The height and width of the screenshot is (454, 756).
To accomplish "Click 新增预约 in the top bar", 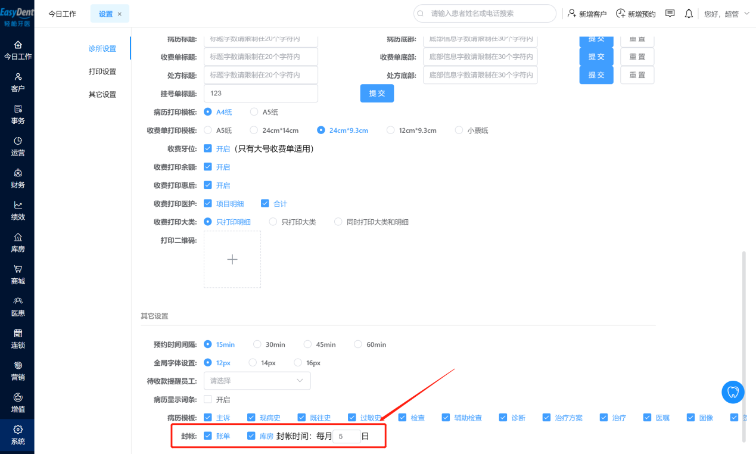I will (x=636, y=13).
